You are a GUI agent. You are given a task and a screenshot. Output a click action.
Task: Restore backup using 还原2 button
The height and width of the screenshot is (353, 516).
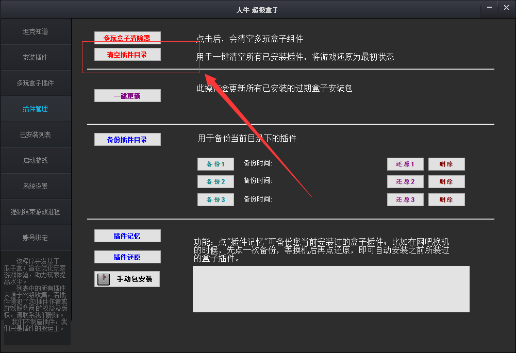pos(405,181)
